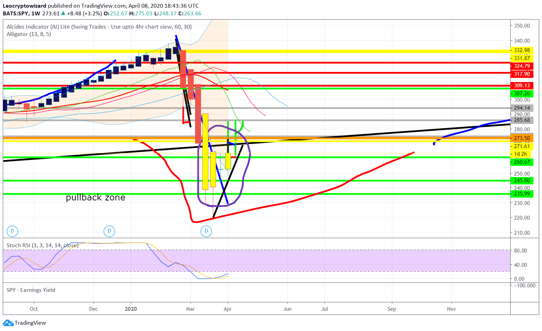
Task: Click the open value O:252.67
Action: [x=116, y=14]
